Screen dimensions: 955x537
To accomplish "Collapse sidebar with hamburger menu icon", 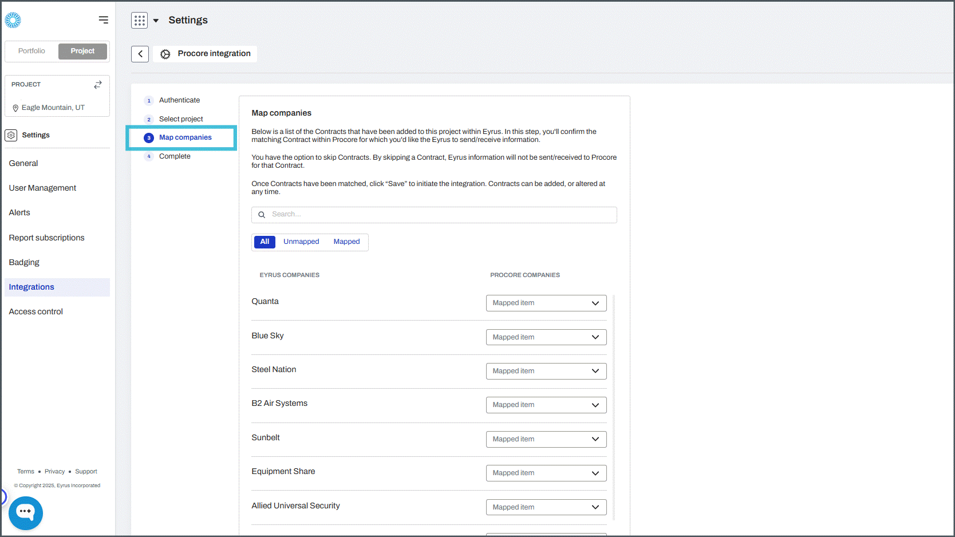I will (x=103, y=20).
